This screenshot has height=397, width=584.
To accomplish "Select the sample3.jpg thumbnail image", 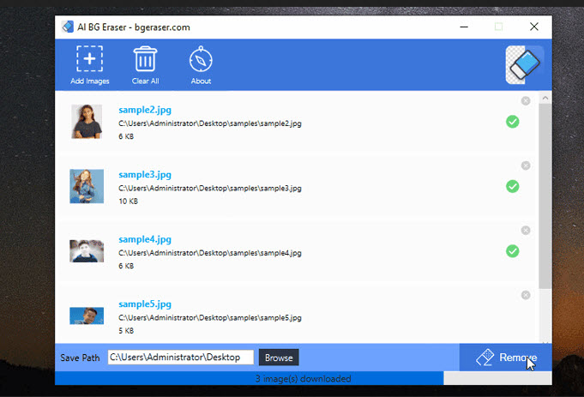I will (x=87, y=186).
